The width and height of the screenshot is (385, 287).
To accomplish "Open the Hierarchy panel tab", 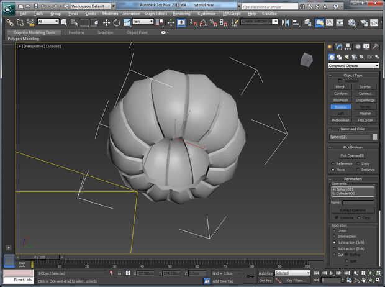I will [x=348, y=47].
